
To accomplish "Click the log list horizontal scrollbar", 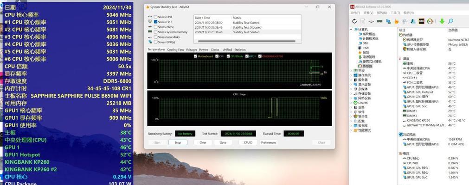I will click(247, 41).
